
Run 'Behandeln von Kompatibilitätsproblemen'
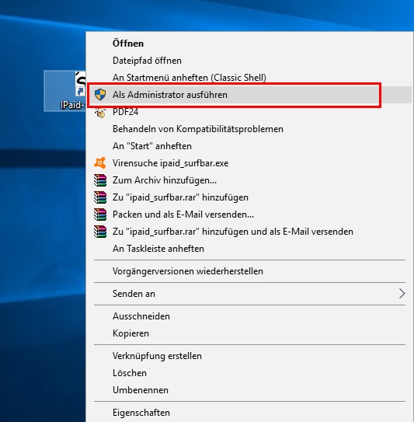click(198, 129)
